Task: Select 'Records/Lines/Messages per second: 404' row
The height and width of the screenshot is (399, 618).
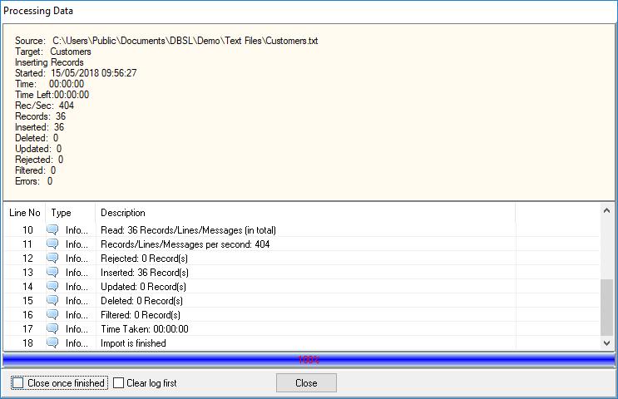Action: 302,244
